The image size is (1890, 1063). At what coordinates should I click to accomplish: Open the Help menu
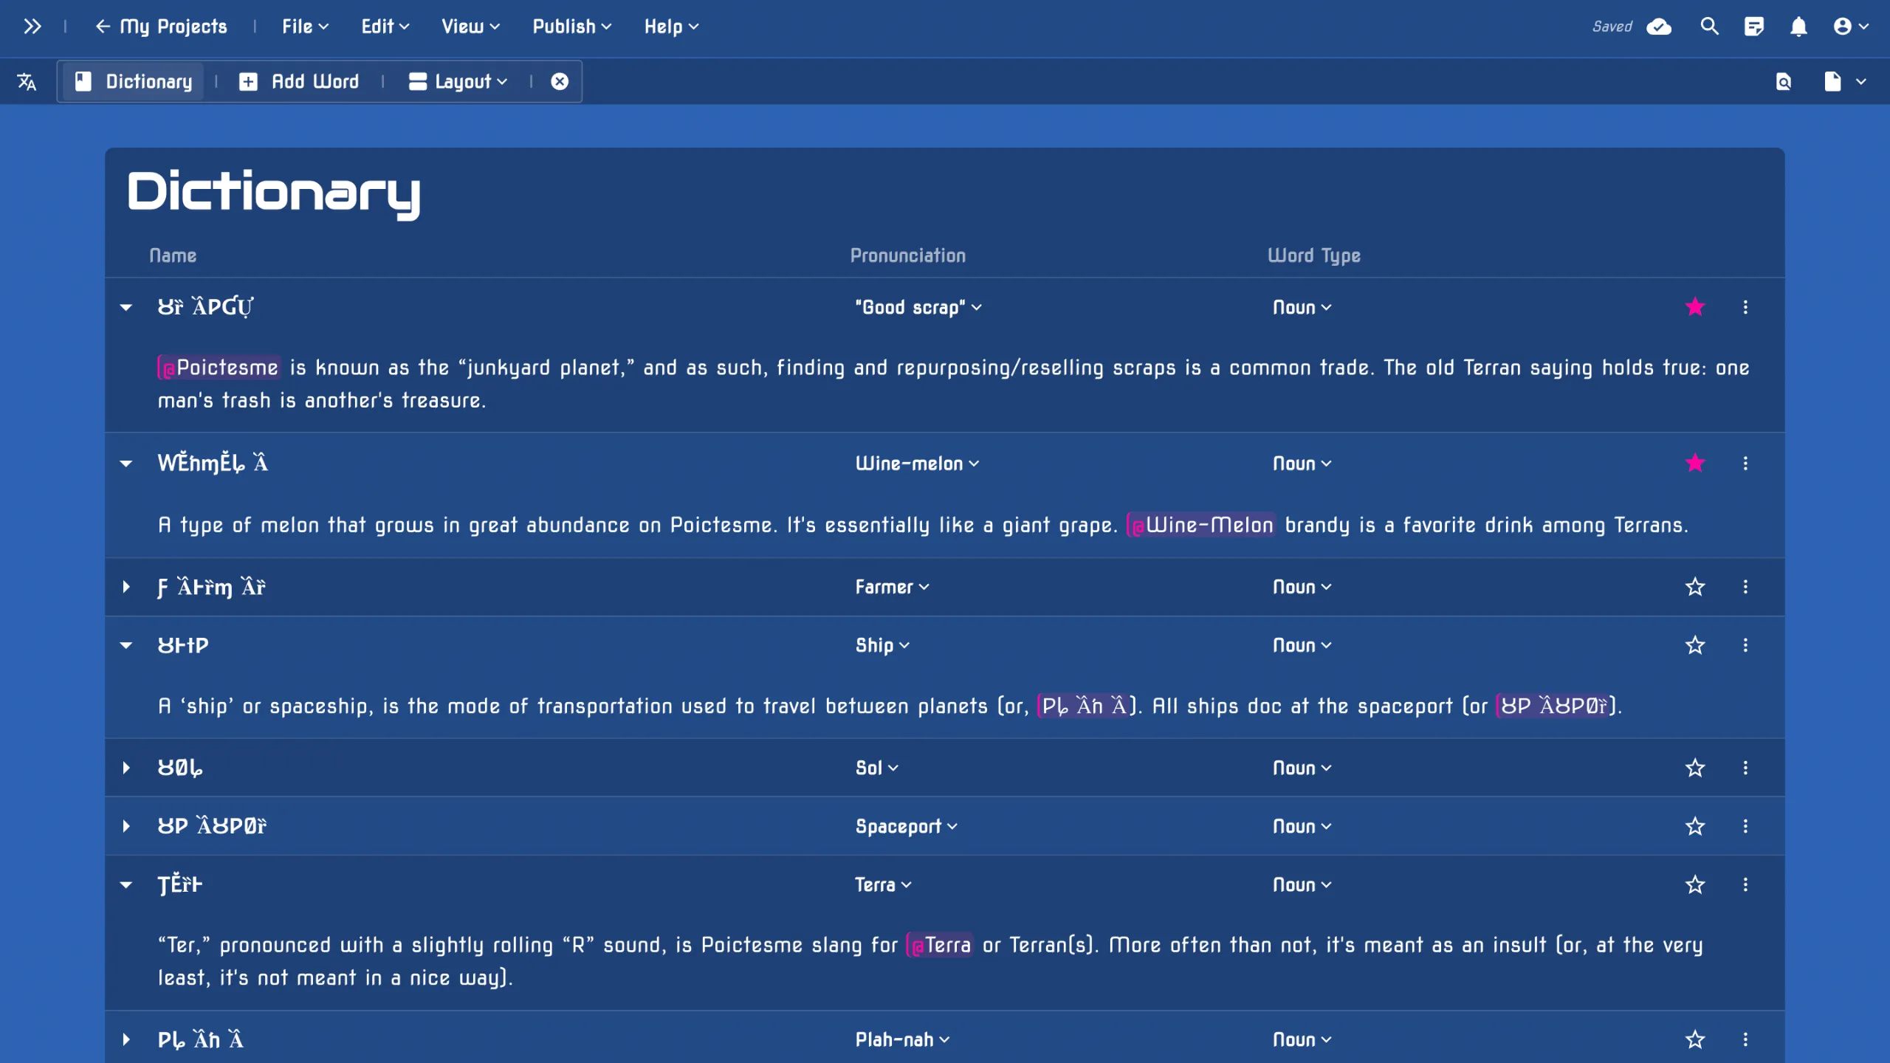(670, 27)
